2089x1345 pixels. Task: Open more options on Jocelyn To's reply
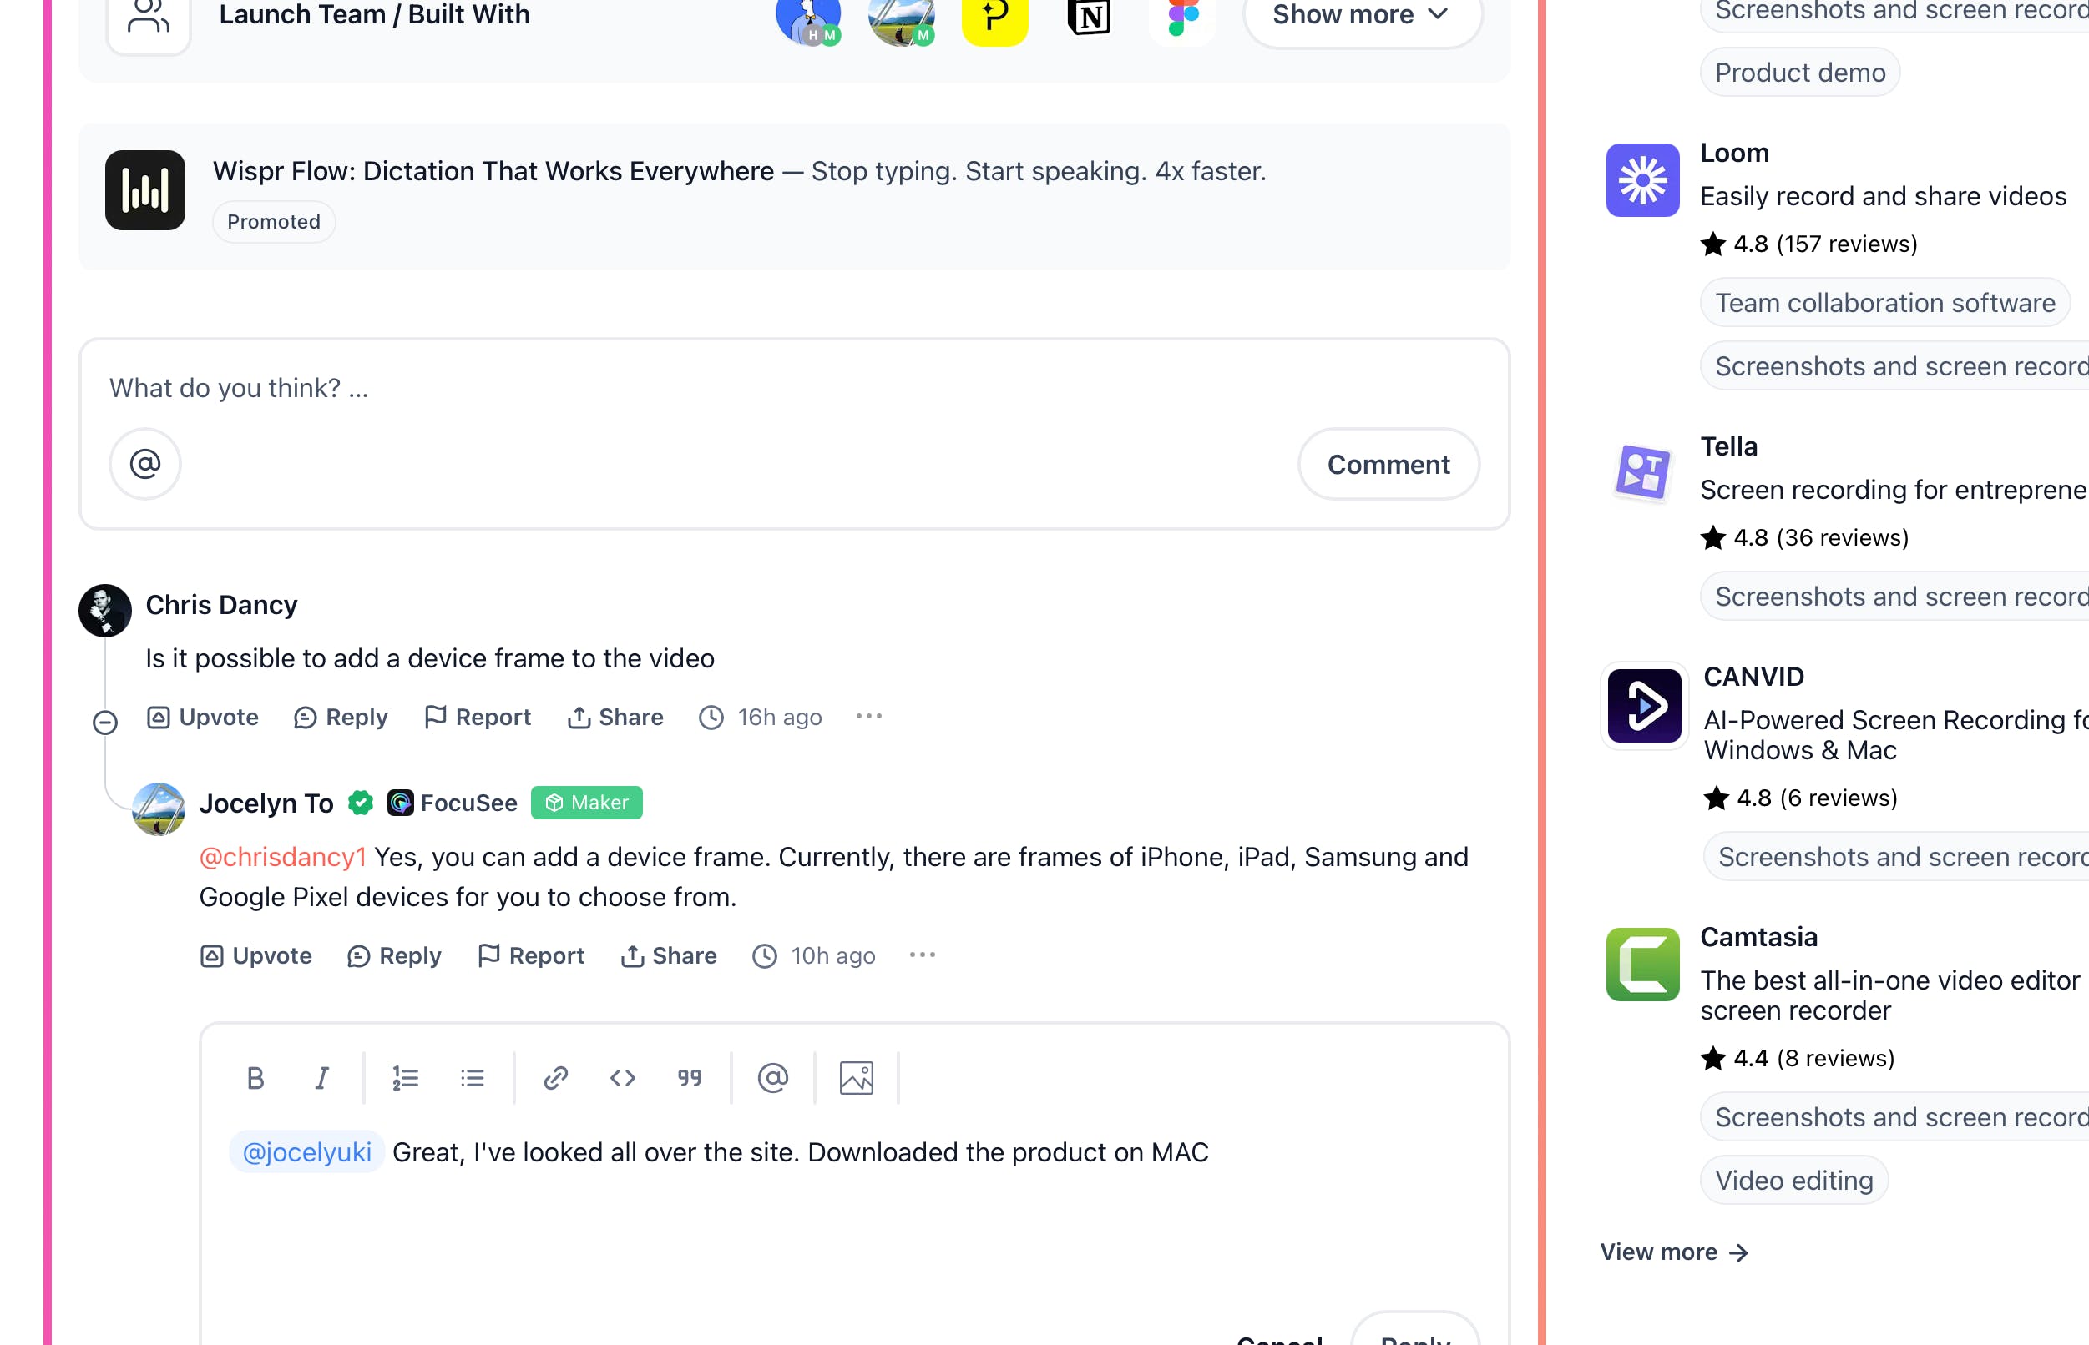pos(922,955)
